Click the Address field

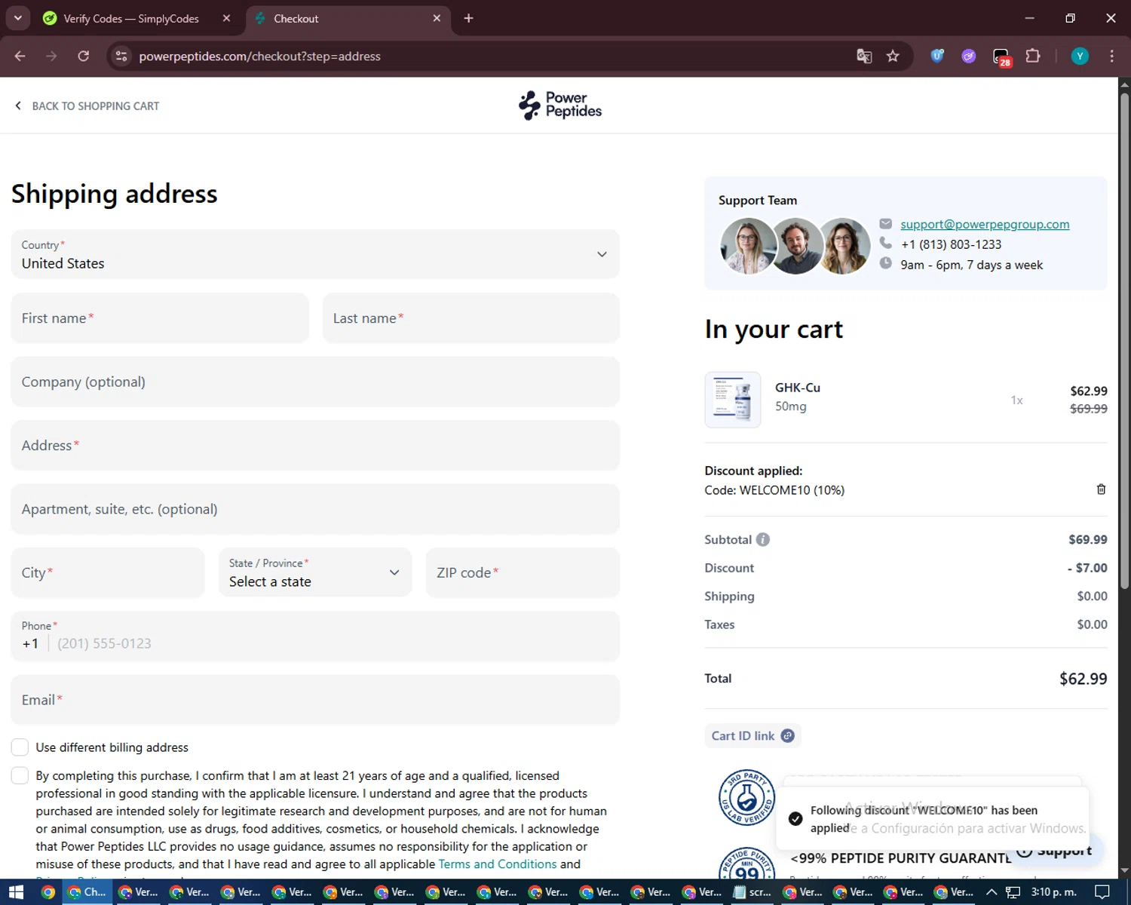[x=315, y=446]
